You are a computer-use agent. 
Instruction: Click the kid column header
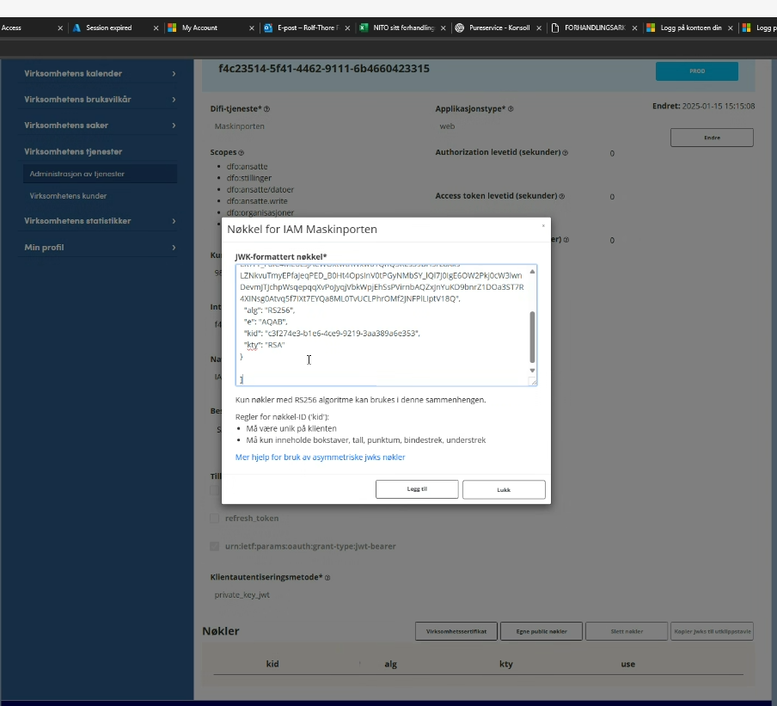[x=272, y=664]
